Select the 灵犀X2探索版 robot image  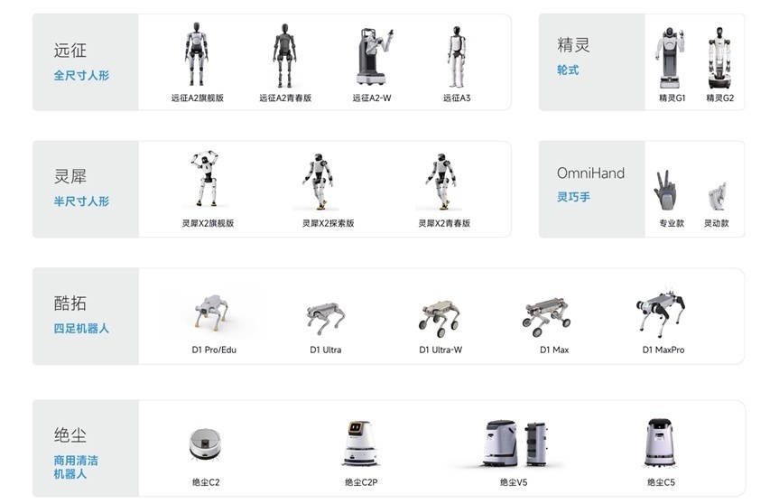[x=318, y=181]
